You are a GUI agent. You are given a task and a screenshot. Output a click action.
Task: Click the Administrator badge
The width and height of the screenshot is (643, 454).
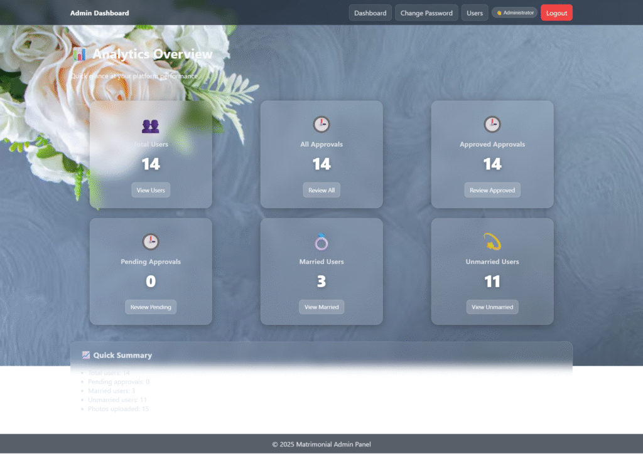pos(514,12)
